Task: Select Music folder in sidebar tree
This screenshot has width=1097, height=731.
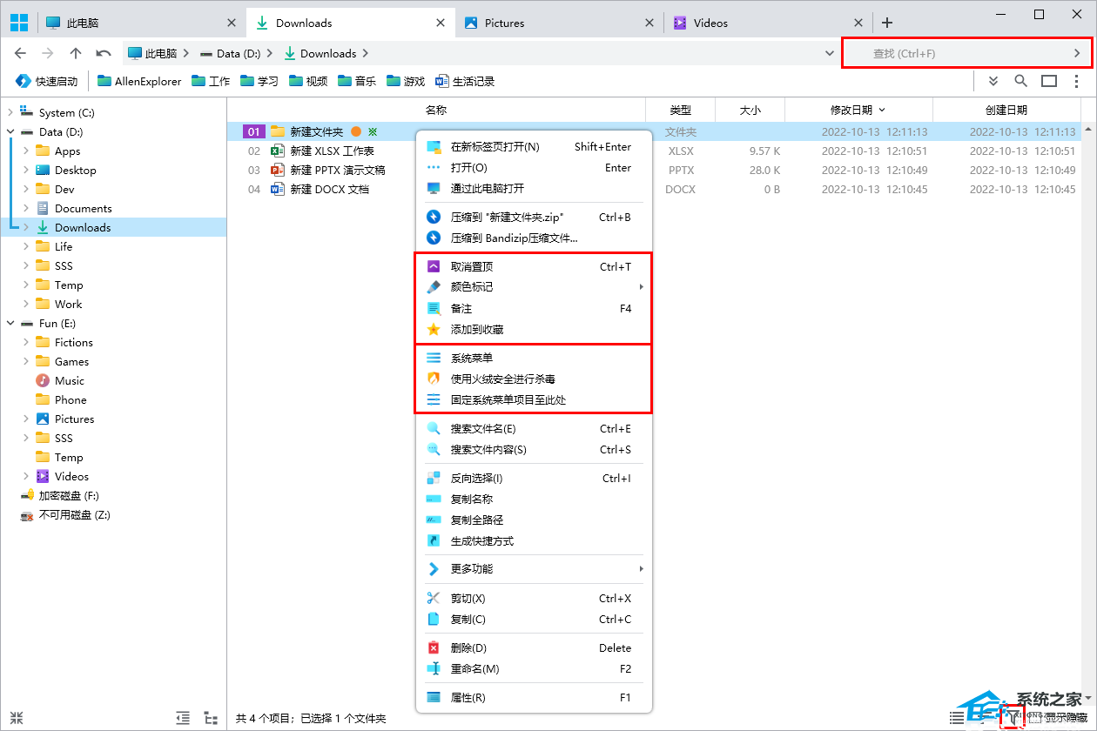Action: click(59, 380)
